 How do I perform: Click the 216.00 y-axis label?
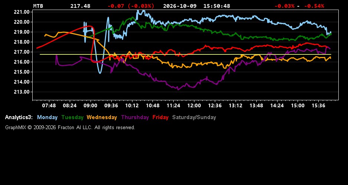pos(22,62)
